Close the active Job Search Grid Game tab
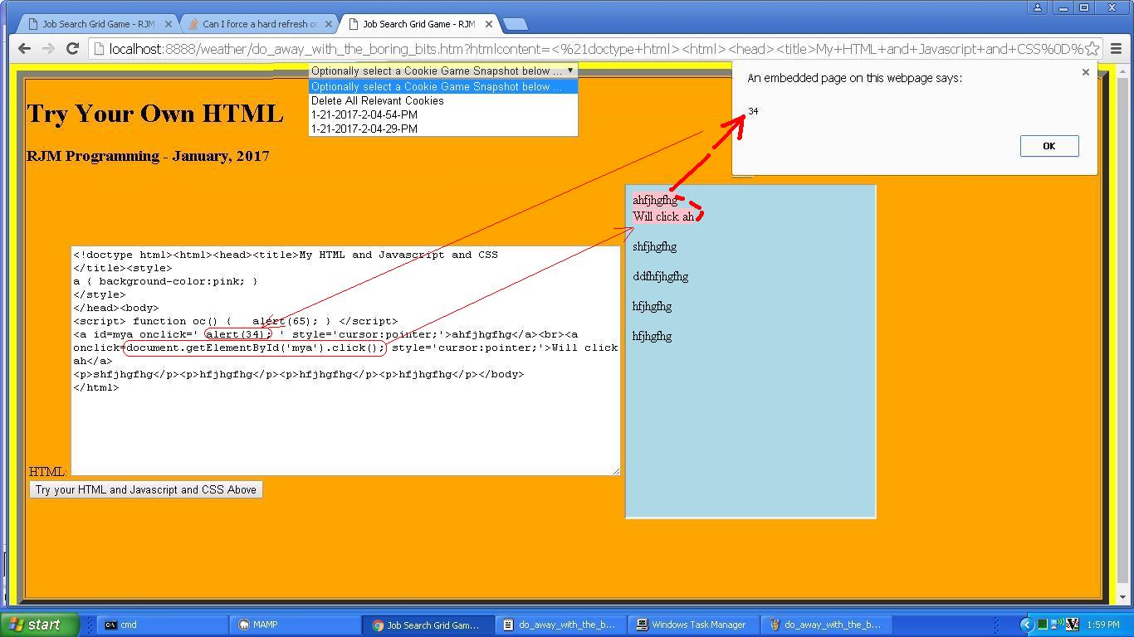 coord(489,24)
